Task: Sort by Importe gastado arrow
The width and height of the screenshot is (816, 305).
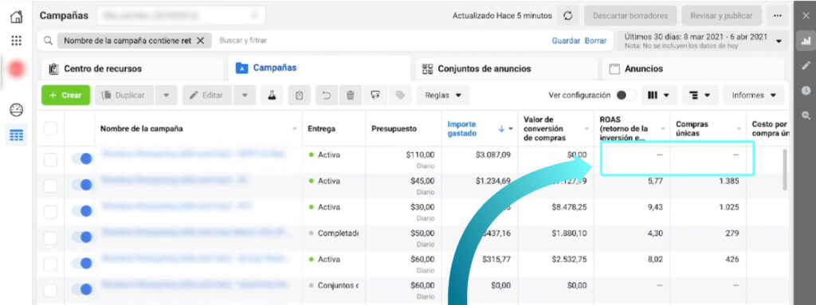Action: tap(501, 128)
